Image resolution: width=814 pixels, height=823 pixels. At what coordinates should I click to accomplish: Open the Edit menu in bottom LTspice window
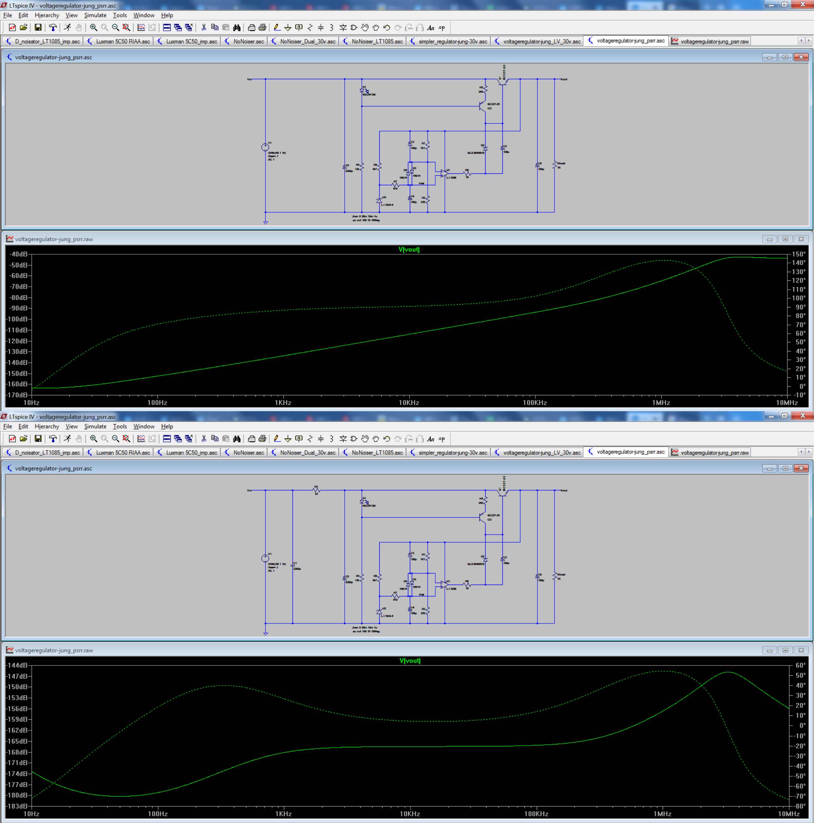click(x=24, y=426)
